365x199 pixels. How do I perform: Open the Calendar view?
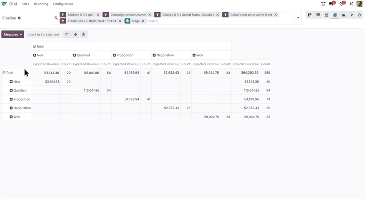coord(326,15)
